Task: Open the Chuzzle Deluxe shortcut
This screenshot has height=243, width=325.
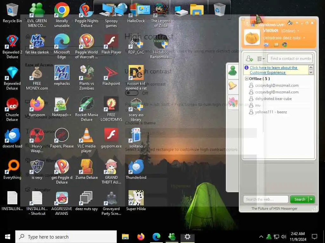Action: click(12, 109)
